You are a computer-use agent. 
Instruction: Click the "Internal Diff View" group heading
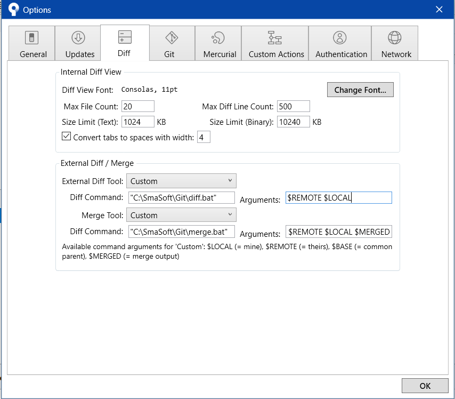pos(91,72)
